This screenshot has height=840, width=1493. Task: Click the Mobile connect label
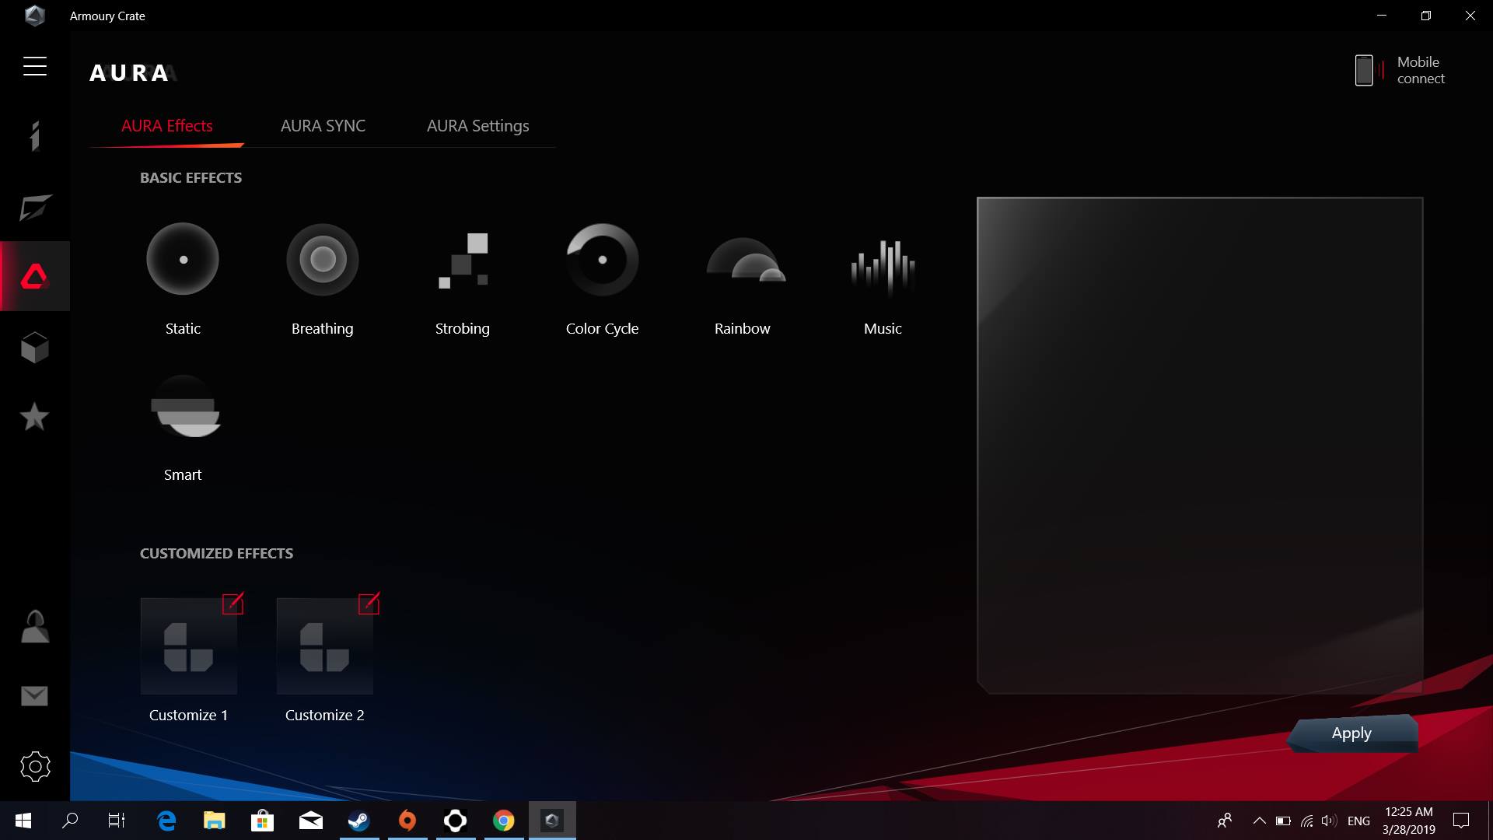pyautogui.click(x=1421, y=70)
